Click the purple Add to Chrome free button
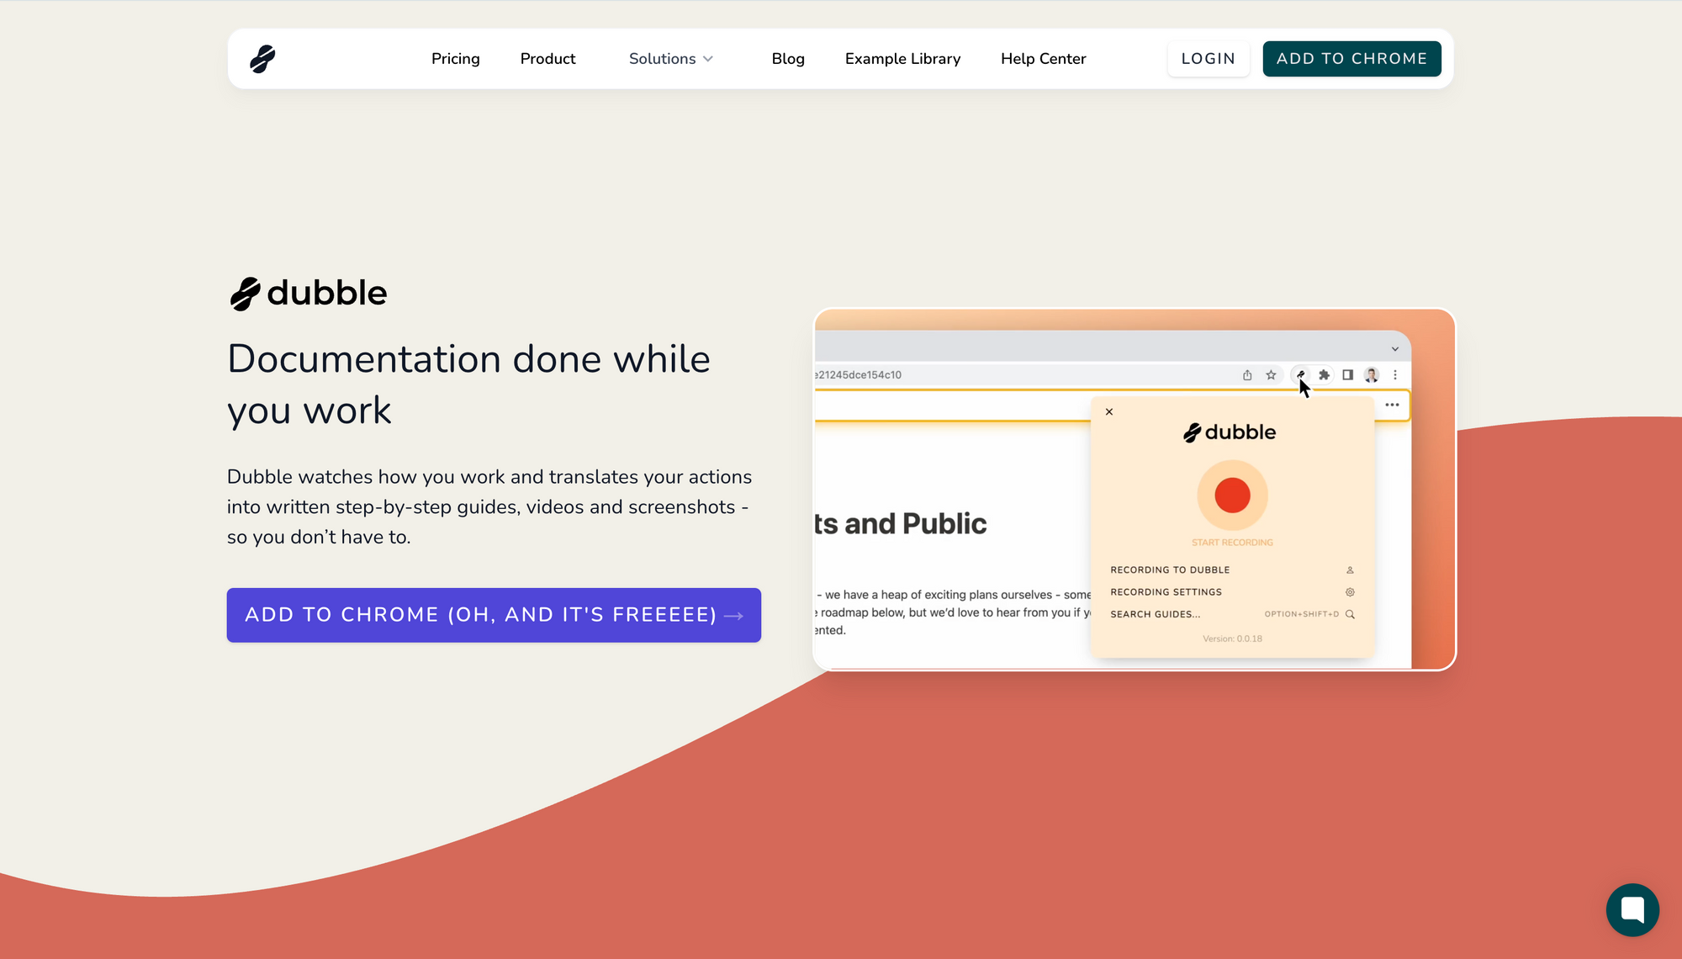The height and width of the screenshot is (959, 1682). pyautogui.click(x=494, y=615)
